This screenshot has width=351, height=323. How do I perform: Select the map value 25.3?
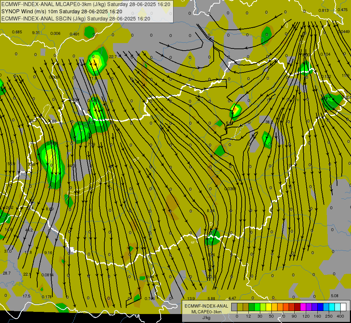point(33,121)
